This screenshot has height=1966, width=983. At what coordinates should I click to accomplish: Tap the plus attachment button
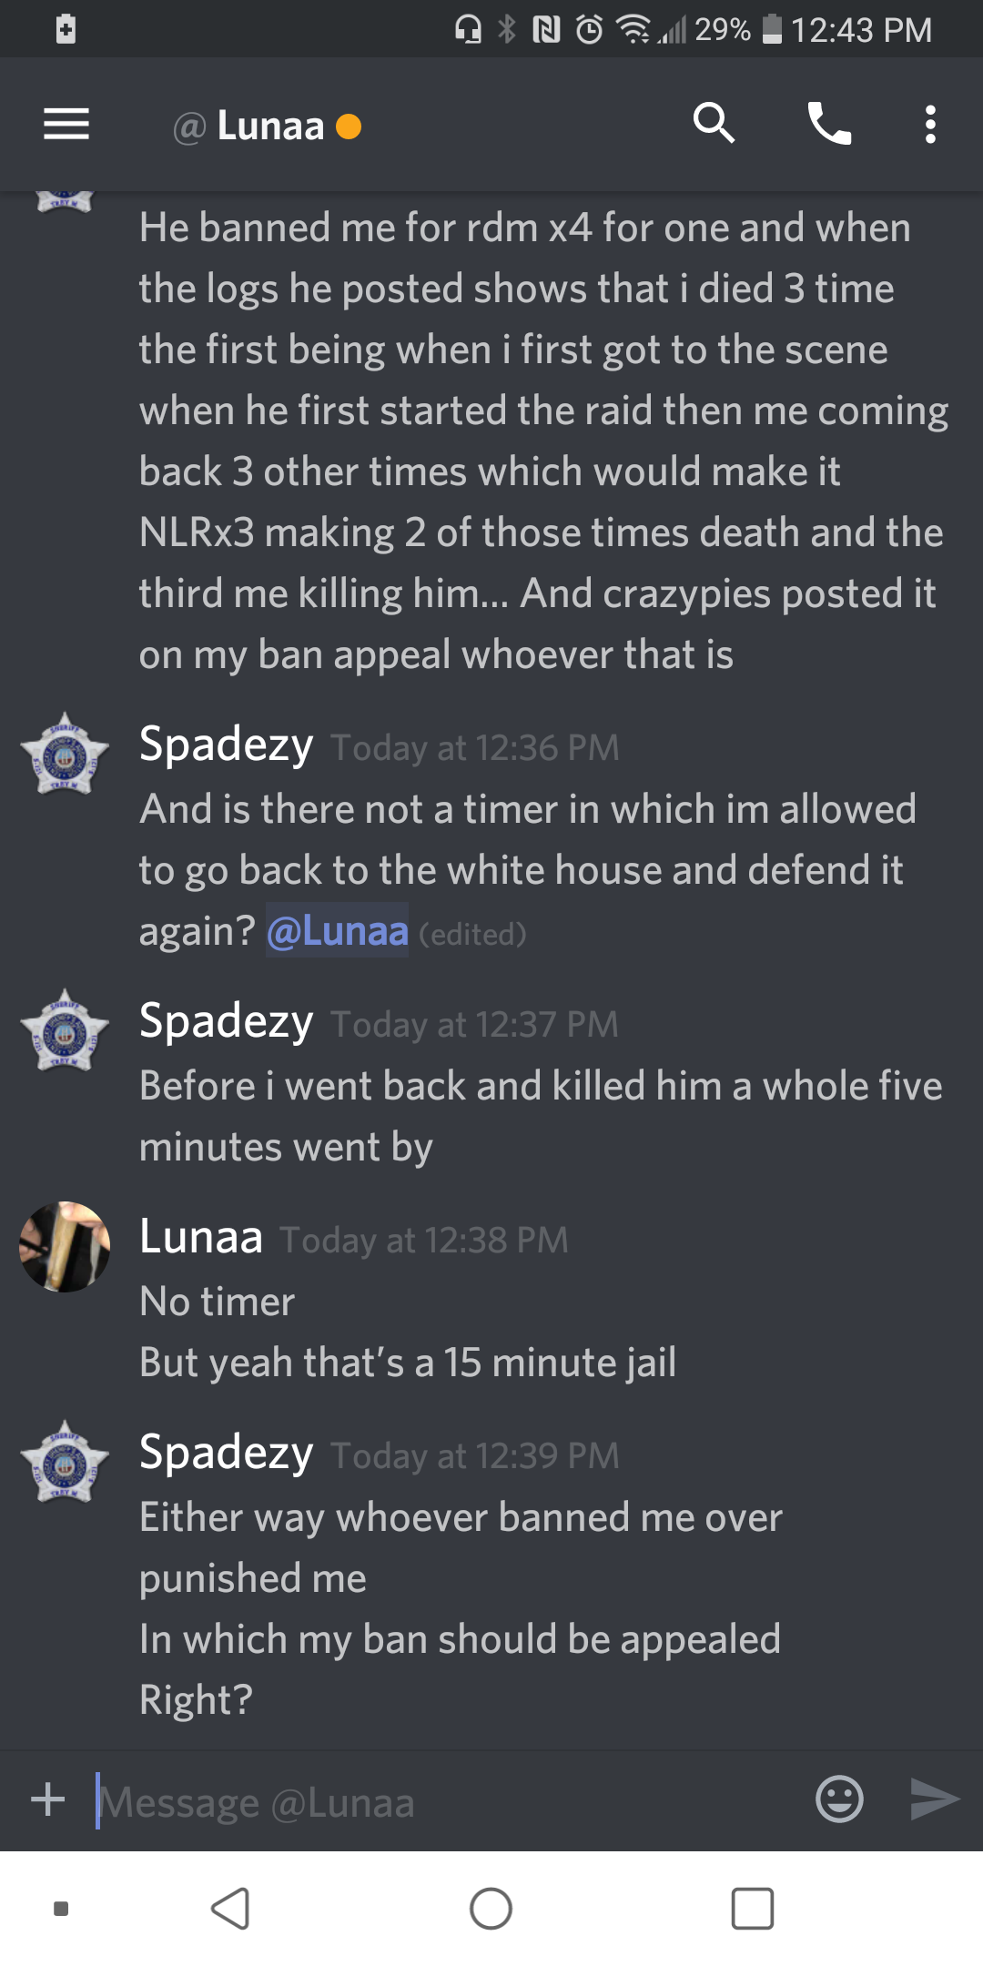click(x=48, y=1799)
